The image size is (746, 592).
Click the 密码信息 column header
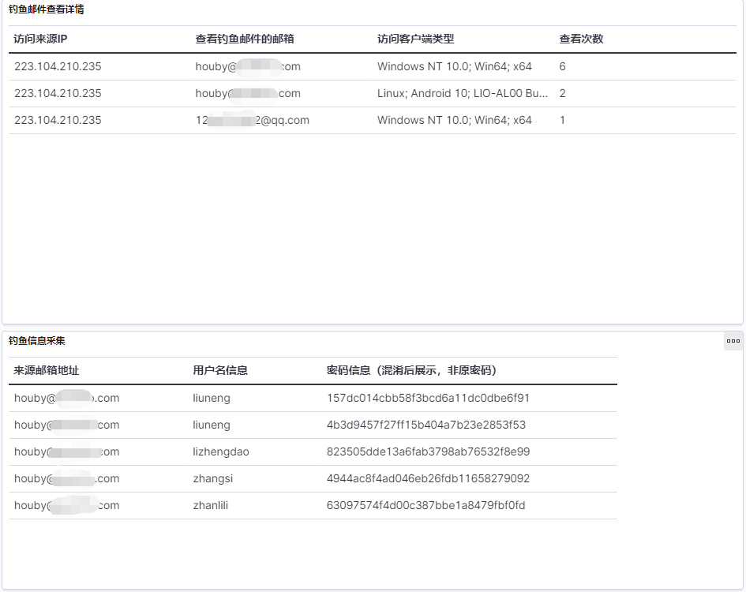pyautogui.click(x=411, y=371)
